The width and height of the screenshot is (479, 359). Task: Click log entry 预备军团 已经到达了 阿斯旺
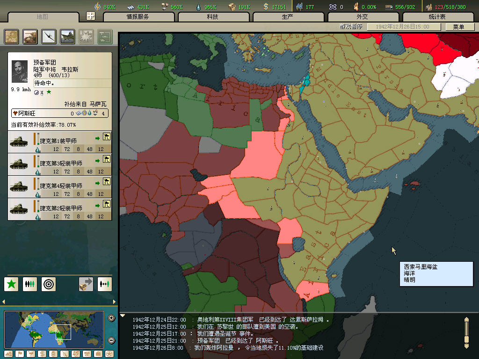(x=206, y=341)
